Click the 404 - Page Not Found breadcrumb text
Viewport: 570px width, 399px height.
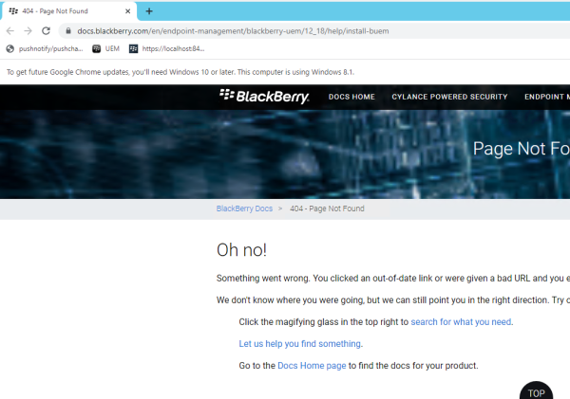tap(327, 209)
